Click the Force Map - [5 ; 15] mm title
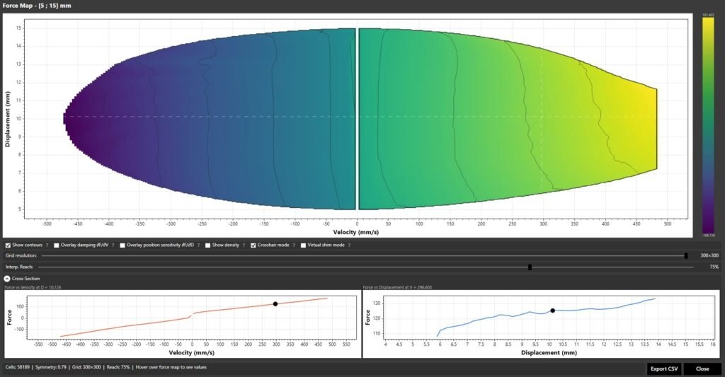The width and height of the screenshot is (725, 377). [37, 6]
